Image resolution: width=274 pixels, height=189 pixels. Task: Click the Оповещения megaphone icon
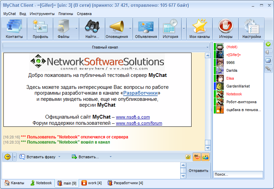click(117, 26)
